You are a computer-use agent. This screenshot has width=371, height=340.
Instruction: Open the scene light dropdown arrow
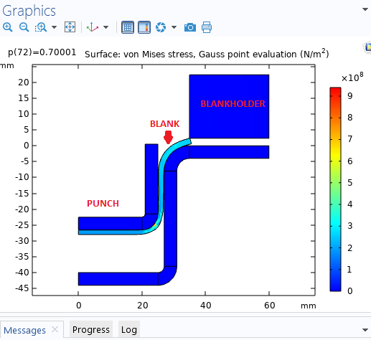point(174,27)
